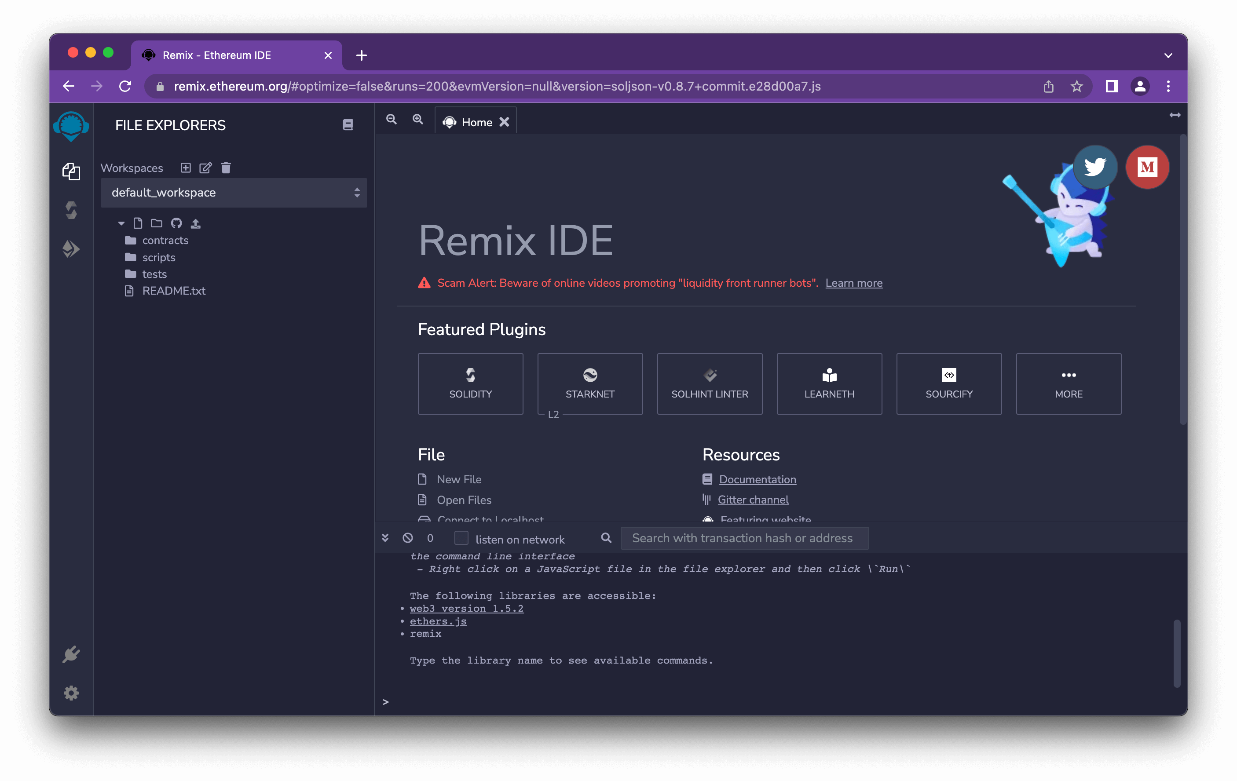
Task: Close the Home tab
Action: [x=505, y=122]
